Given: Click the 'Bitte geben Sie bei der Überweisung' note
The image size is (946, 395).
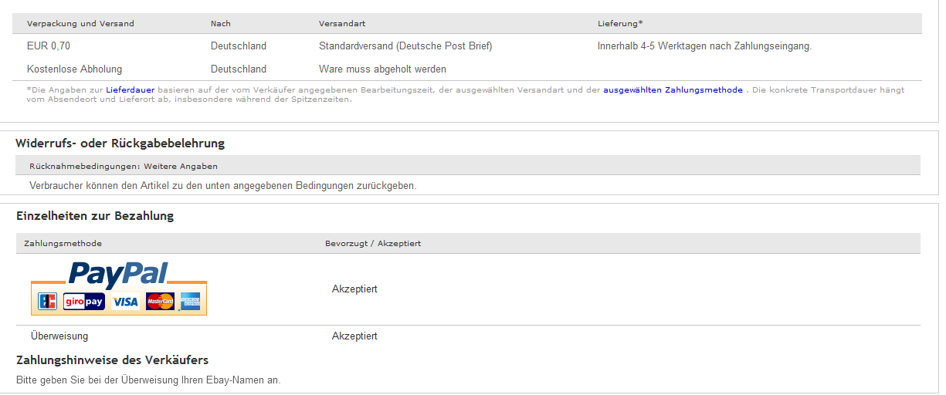Looking at the screenshot, I should (148, 380).
